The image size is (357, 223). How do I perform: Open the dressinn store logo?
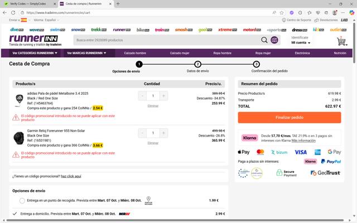click(x=300, y=30)
